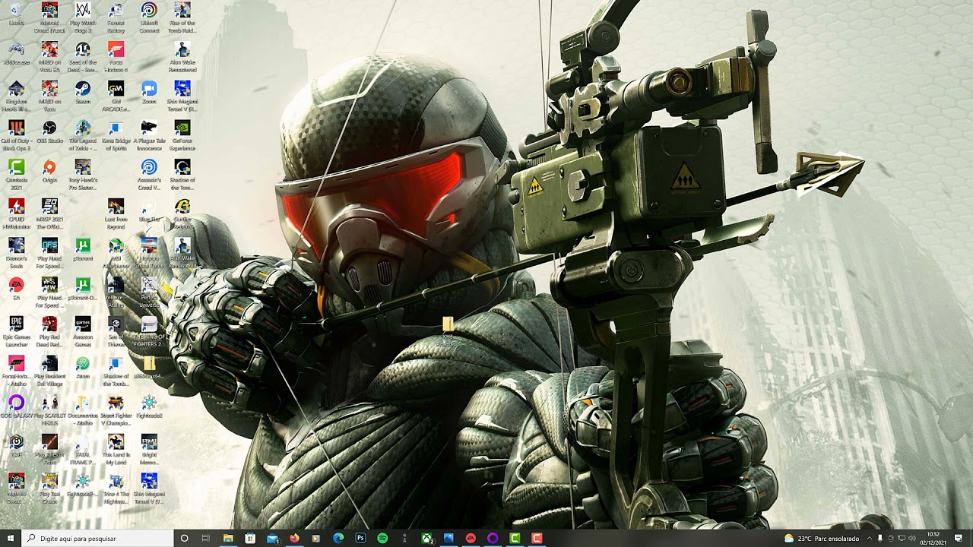Select the Origin desktop icon
Screen dimensions: 973x547
[x=49, y=172]
